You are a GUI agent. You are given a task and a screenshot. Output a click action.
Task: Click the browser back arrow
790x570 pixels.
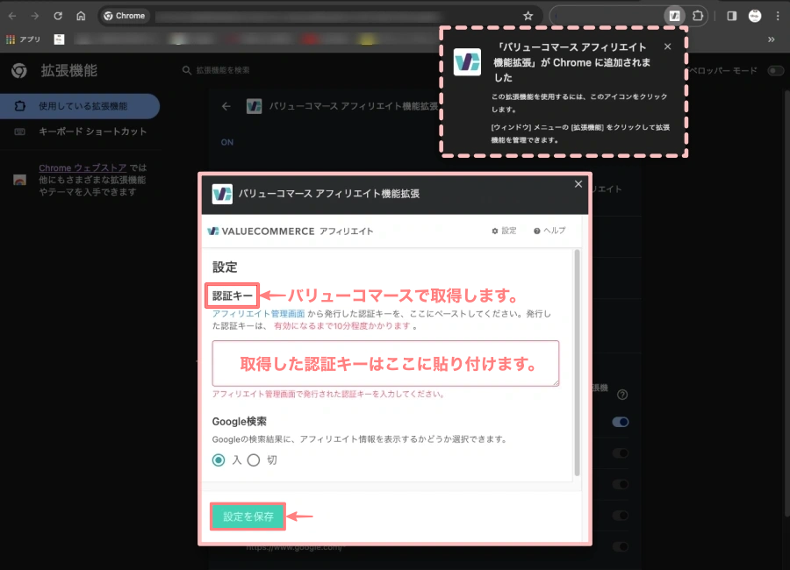coord(12,16)
